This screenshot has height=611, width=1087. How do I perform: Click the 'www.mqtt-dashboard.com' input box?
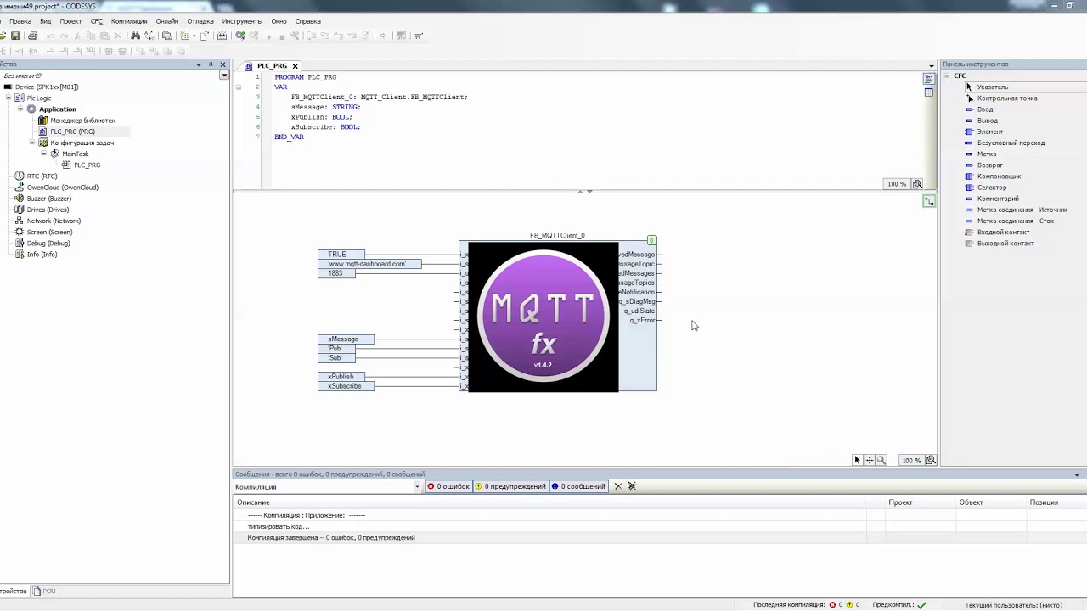click(369, 264)
